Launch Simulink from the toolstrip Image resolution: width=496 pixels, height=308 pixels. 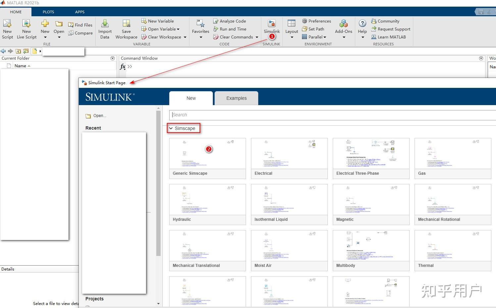272,27
